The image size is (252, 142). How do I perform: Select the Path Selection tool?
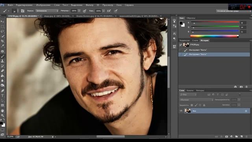pyautogui.click(x=2, y=101)
